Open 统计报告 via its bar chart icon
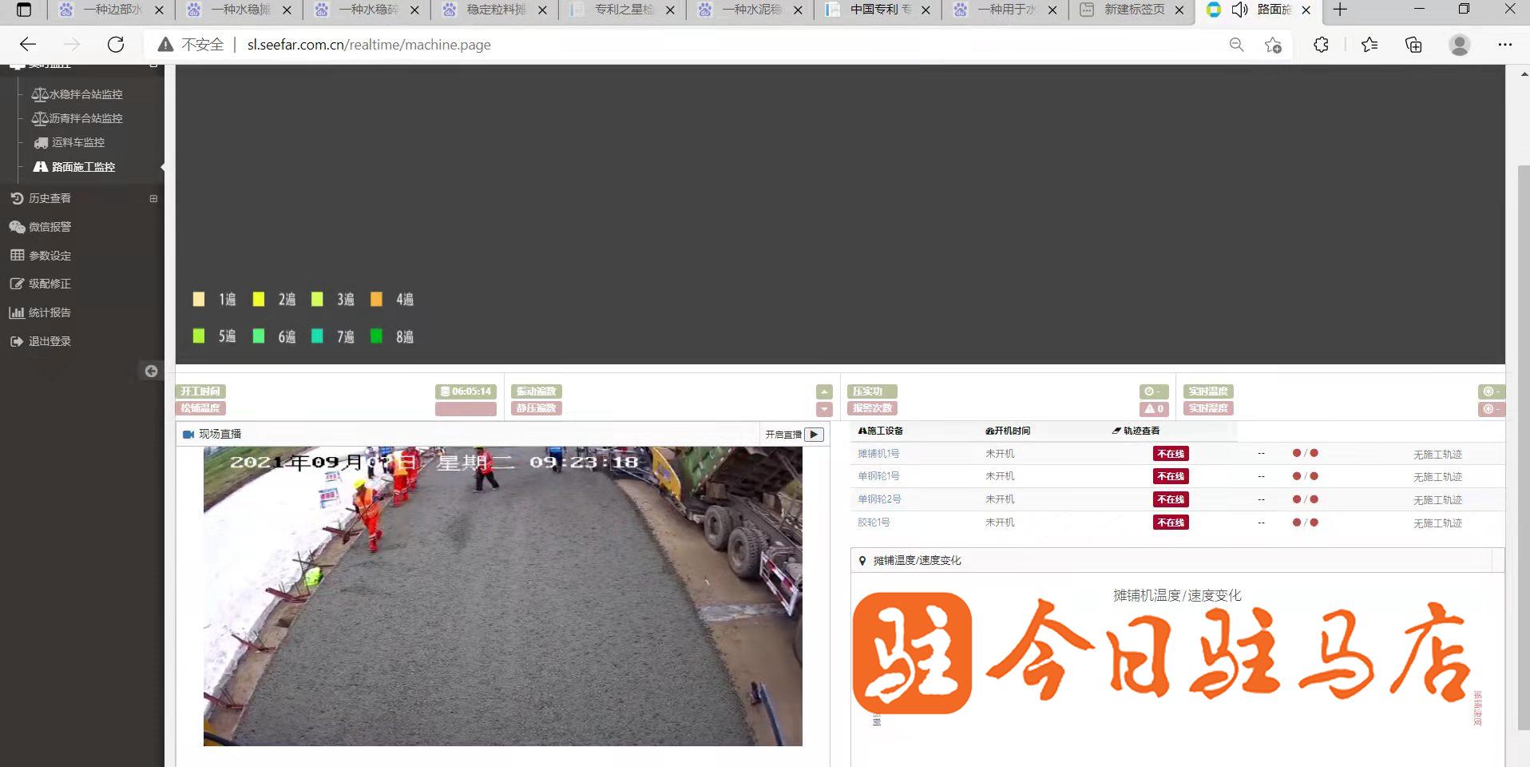1530x767 pixels. (17, 312)
